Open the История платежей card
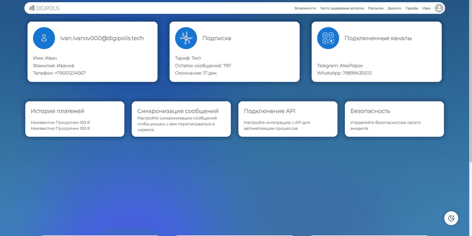Image resolution: width=472 pixels, height=236 pixels. tap(75, 119)
